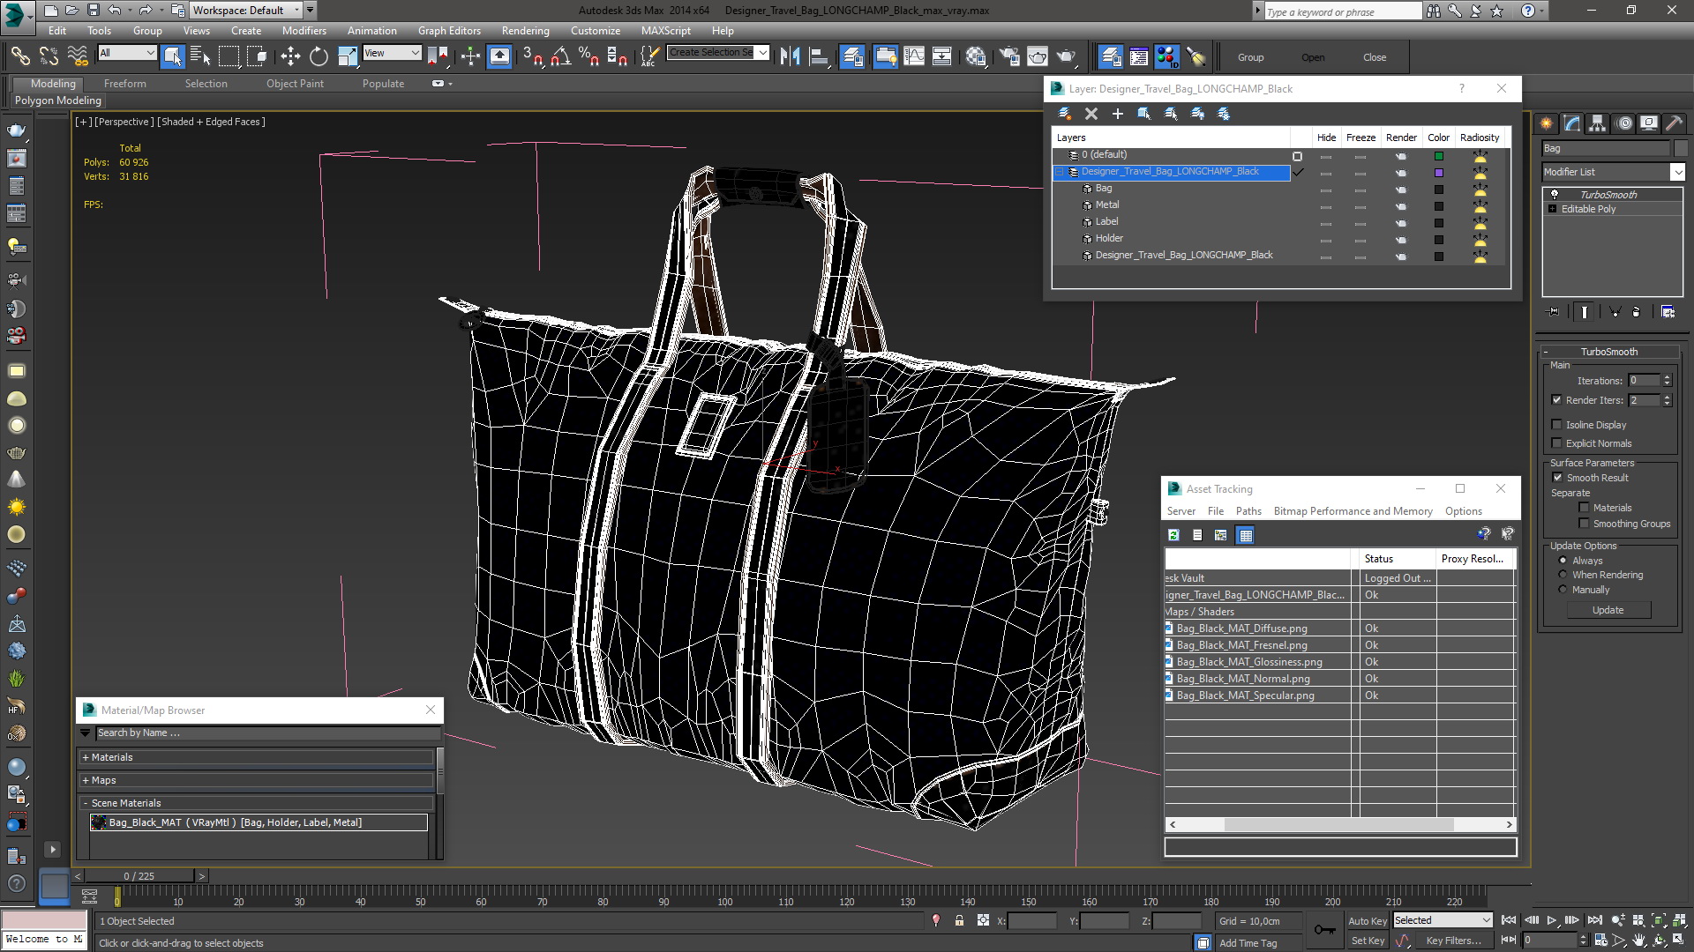Click the Auto Key button
Viewport: 1694px width, 952px height.
coord(1367,920)
